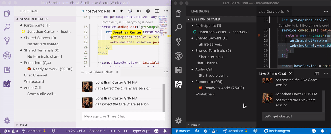Click the cloud sync icon in dark status bar
The image size is (331, 134).
197,131
